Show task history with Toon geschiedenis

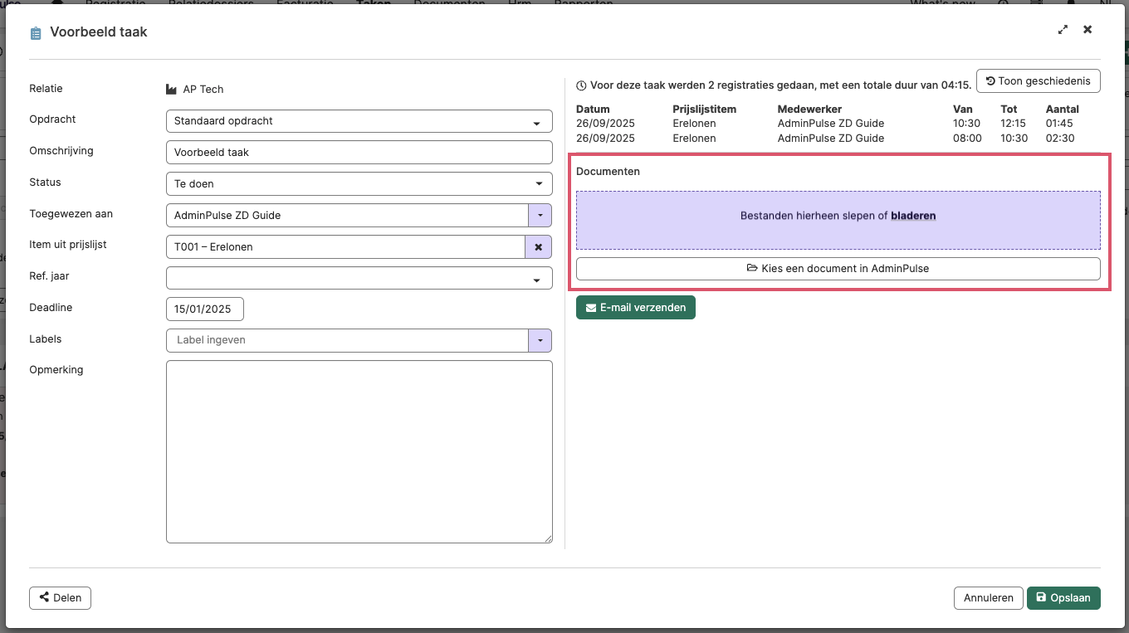coord(1039,81)
